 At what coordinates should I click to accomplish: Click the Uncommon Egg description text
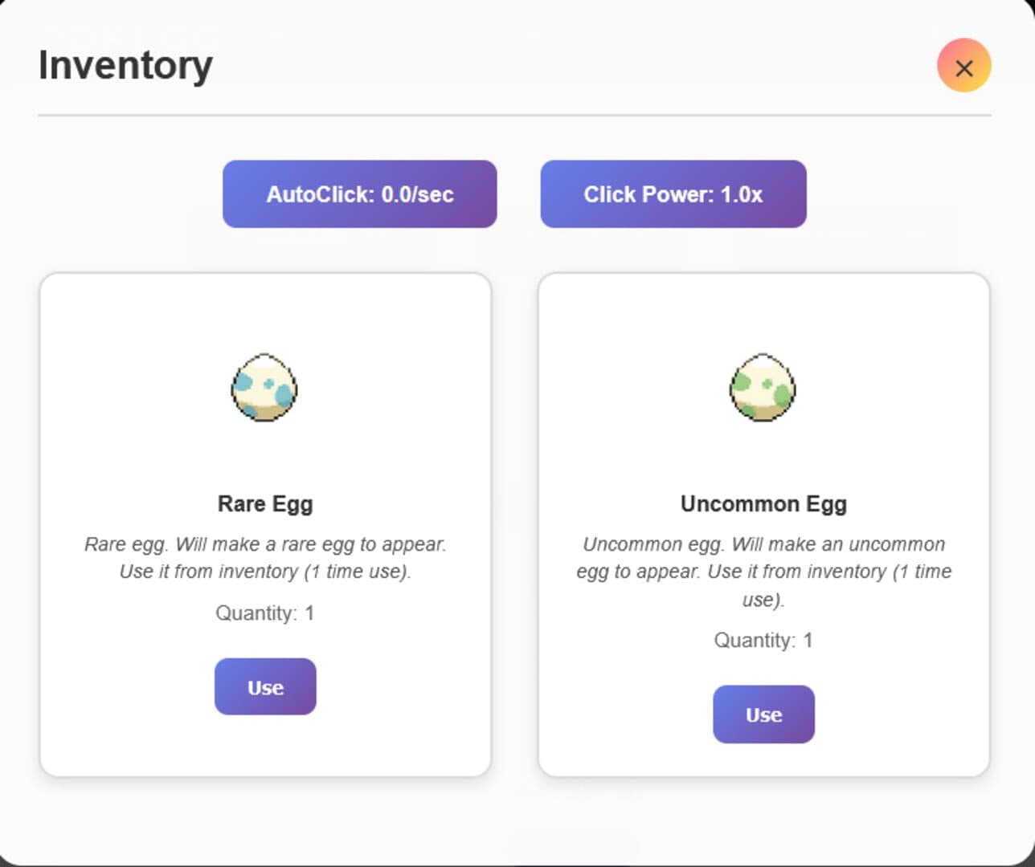763,572
